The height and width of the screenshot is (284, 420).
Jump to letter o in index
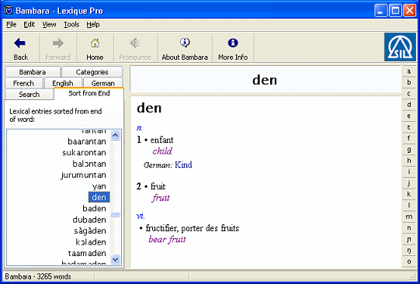(x=409, y=261)
